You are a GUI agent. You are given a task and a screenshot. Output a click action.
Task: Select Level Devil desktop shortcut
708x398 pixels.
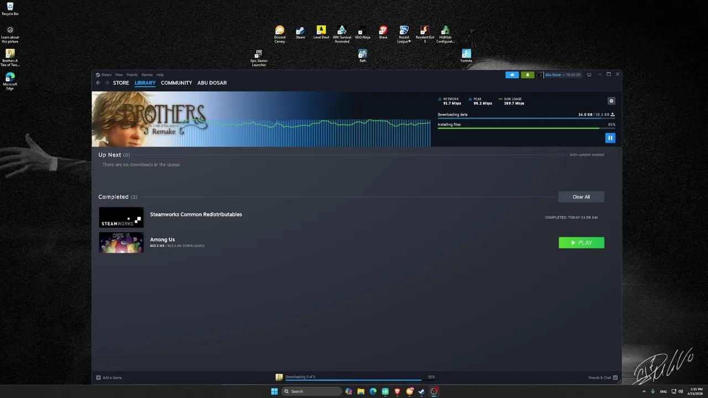point(321,32)
